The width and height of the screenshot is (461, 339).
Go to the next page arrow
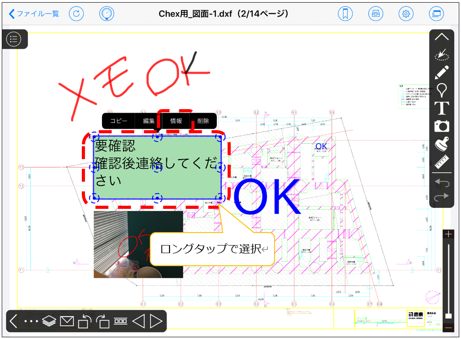pyautogui.click(x=156, y=321)
